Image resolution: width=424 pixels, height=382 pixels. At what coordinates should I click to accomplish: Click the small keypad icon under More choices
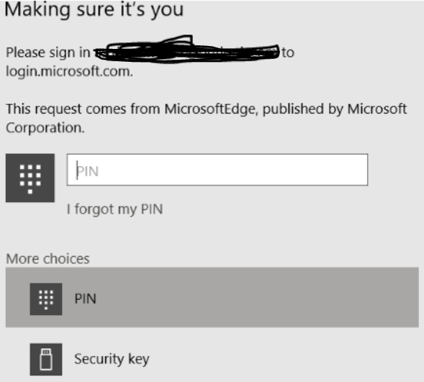point(46,299)
